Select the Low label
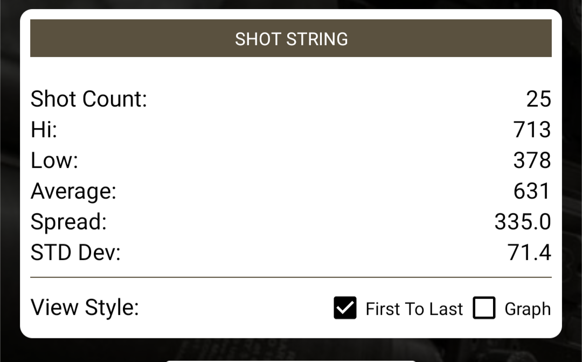Image resolution: width=582 pixels, height=362 pixels. pos(54,161)
